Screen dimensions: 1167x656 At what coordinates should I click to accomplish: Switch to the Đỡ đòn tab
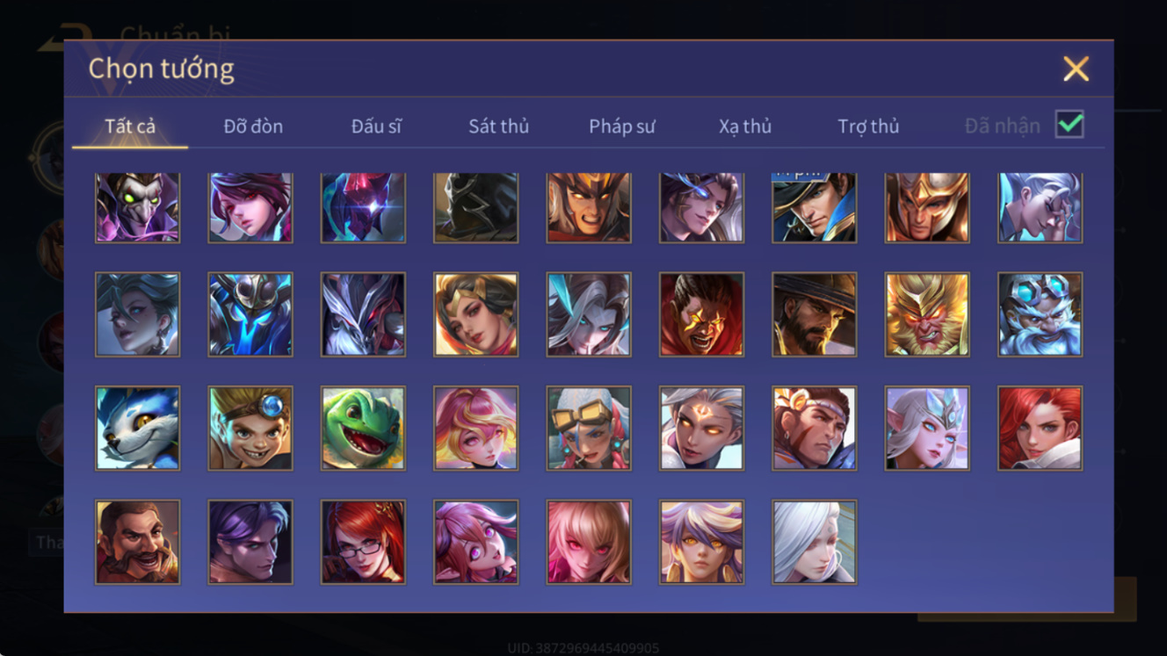pyautogui.click(x=253, y=126)
